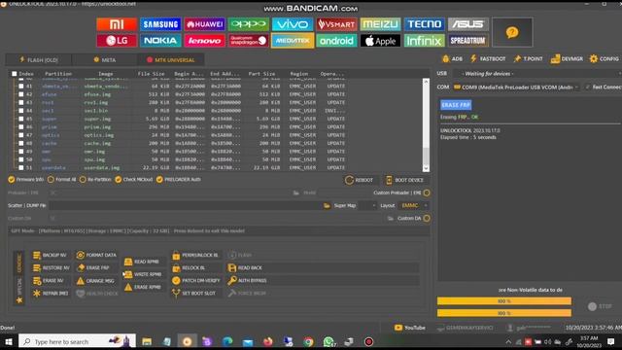622x350 pixels.
Task: Select the LG brand icon
Action: tap(117, 41)
